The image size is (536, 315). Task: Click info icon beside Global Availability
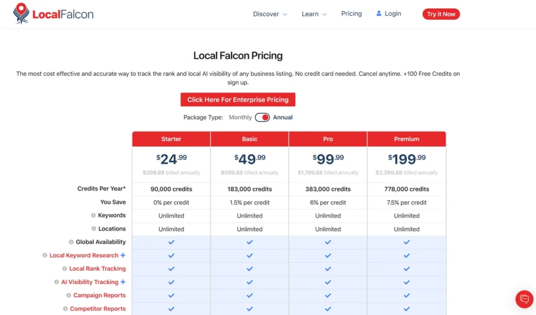pos(71,242)
